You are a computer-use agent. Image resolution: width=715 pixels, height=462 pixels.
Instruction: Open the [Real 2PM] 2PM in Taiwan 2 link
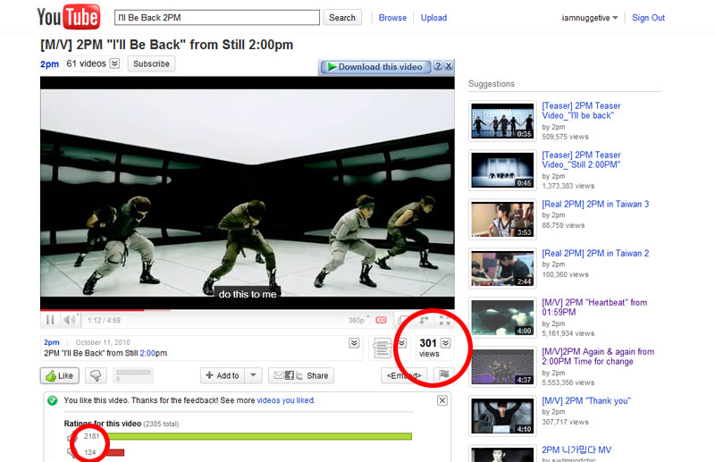click(x=595, y=253)
